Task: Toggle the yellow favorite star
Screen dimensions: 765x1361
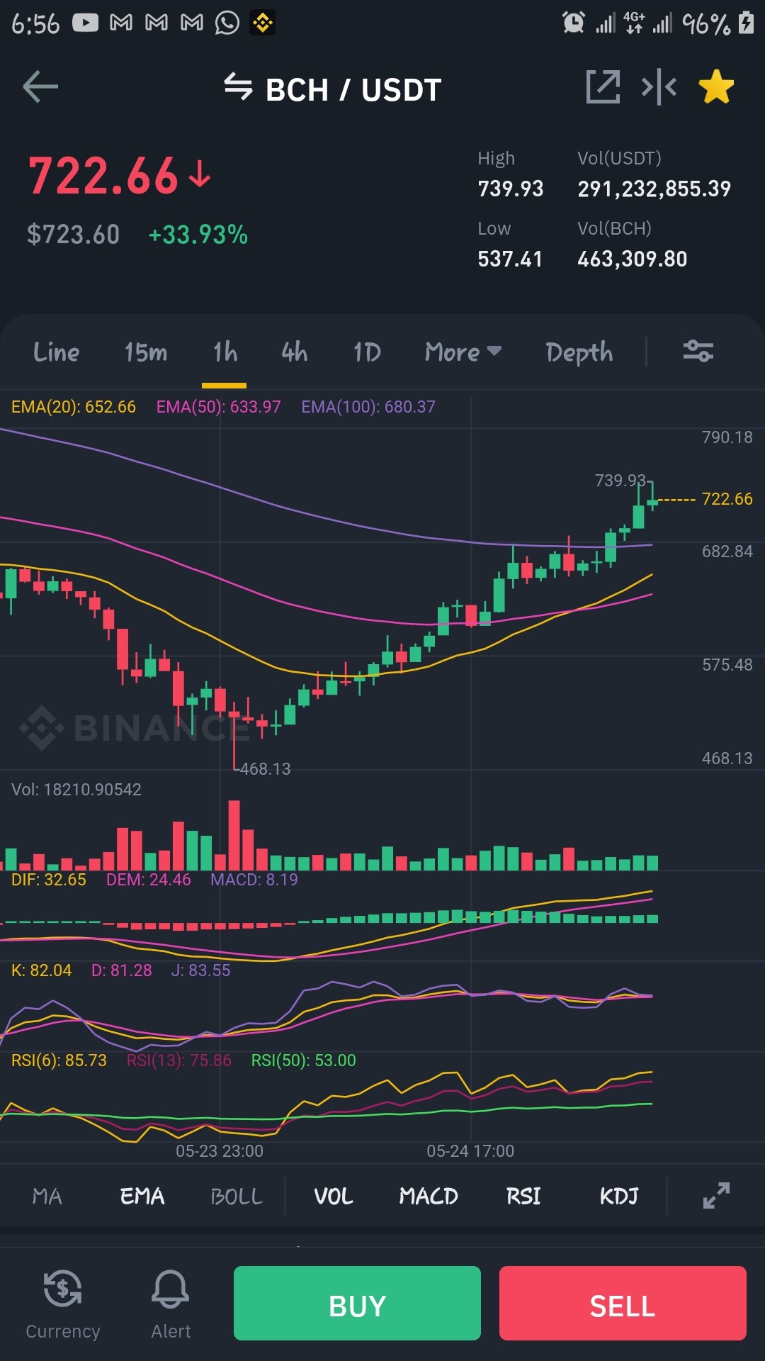Action: point(716,87)
